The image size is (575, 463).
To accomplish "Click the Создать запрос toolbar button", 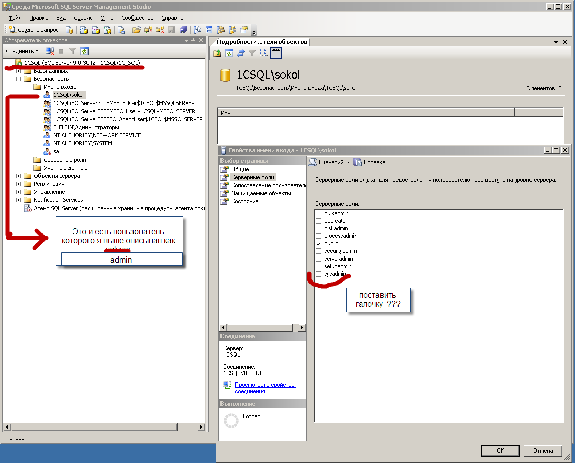I will coord(33,30).
